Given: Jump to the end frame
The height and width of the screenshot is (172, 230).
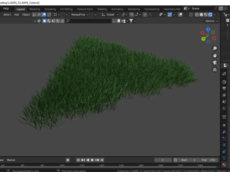Looking at the screenshot, I should pos(102,160).
